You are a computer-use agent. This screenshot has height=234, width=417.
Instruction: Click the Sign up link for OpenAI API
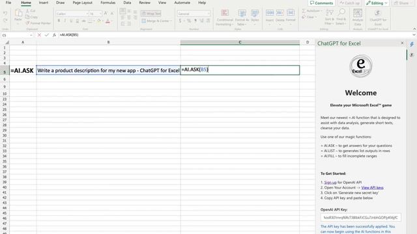[330, 183]
